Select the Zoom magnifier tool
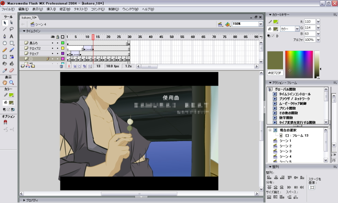The width and height of the screenshot is (338, 203). tap(12, 83)
